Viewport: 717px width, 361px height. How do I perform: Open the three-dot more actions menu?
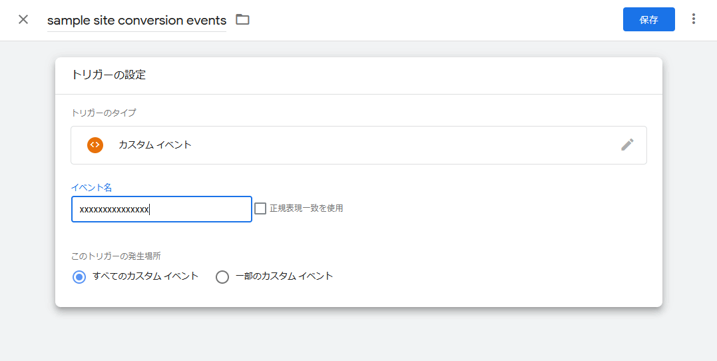[x=694, y=19]
